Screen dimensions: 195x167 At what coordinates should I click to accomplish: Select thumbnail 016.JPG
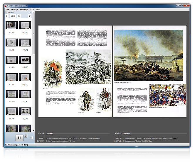(x=25, y=60)
